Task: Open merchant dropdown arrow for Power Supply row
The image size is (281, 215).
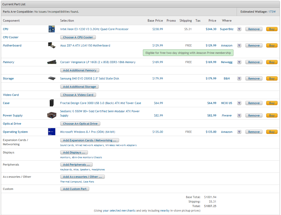Action: coord(239,115)
